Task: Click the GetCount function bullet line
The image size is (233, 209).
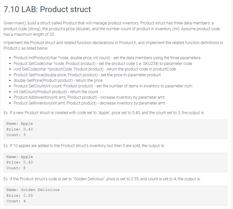Action: click(x=56, y=92)
